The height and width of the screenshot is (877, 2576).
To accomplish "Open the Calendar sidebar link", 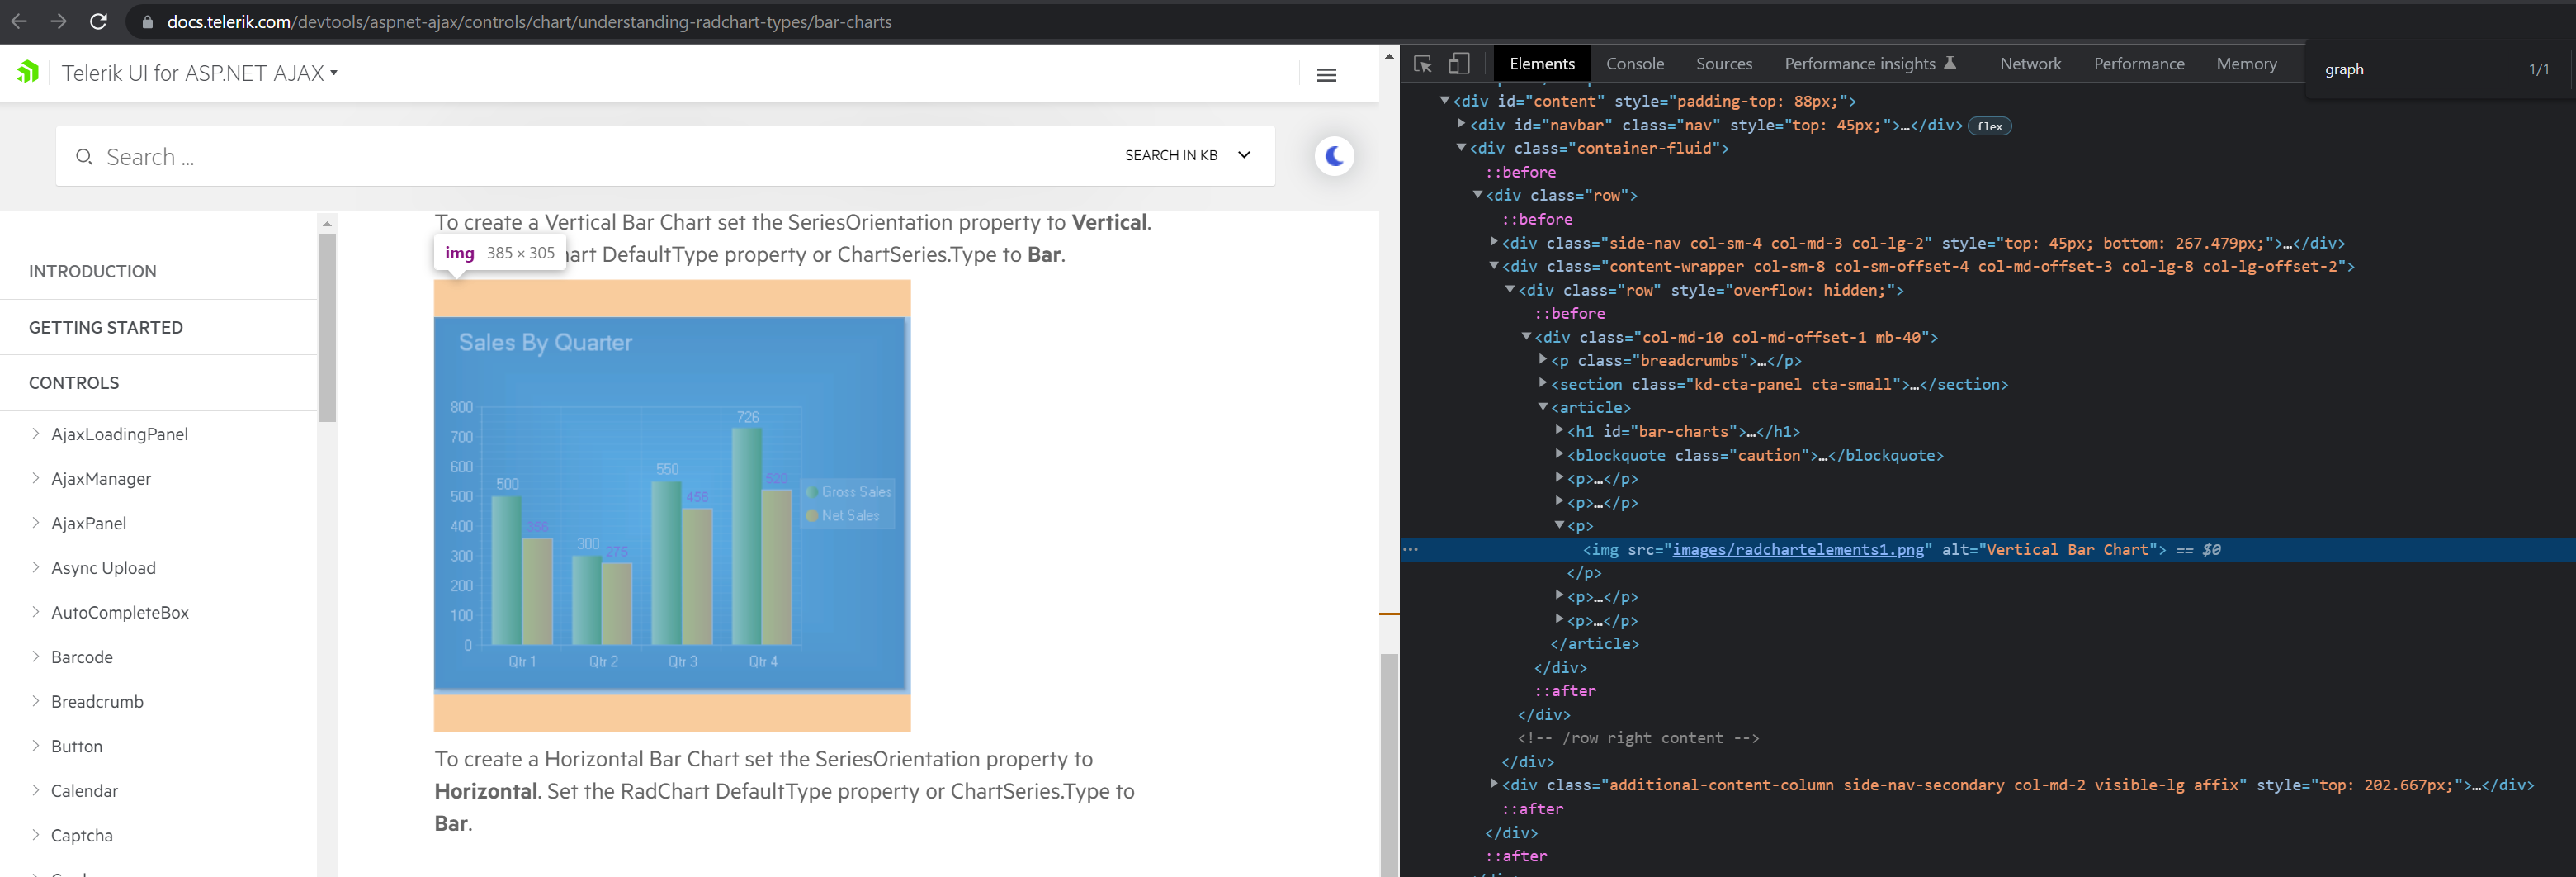I will [x=84, y=791].
